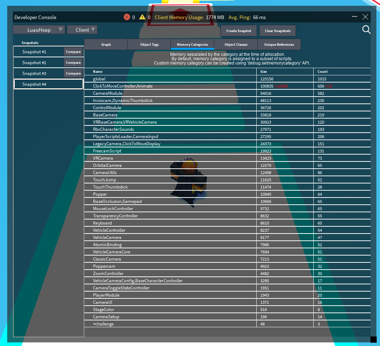The image size is (380, 346).
Task: Compare Snapshot #1
Action: pyautogui.click(x=73, y=52)
